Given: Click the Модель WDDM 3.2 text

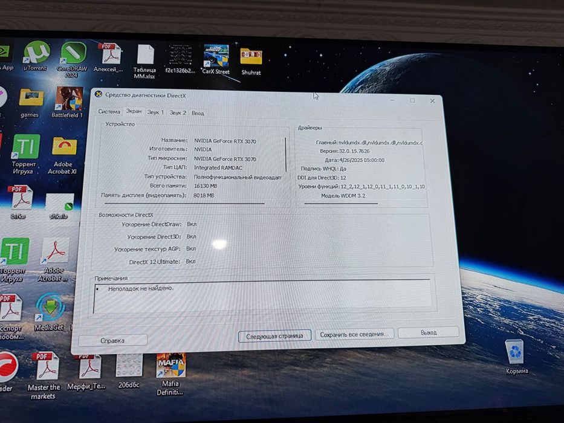Looking at the screenshot, I should coord(343,196).
